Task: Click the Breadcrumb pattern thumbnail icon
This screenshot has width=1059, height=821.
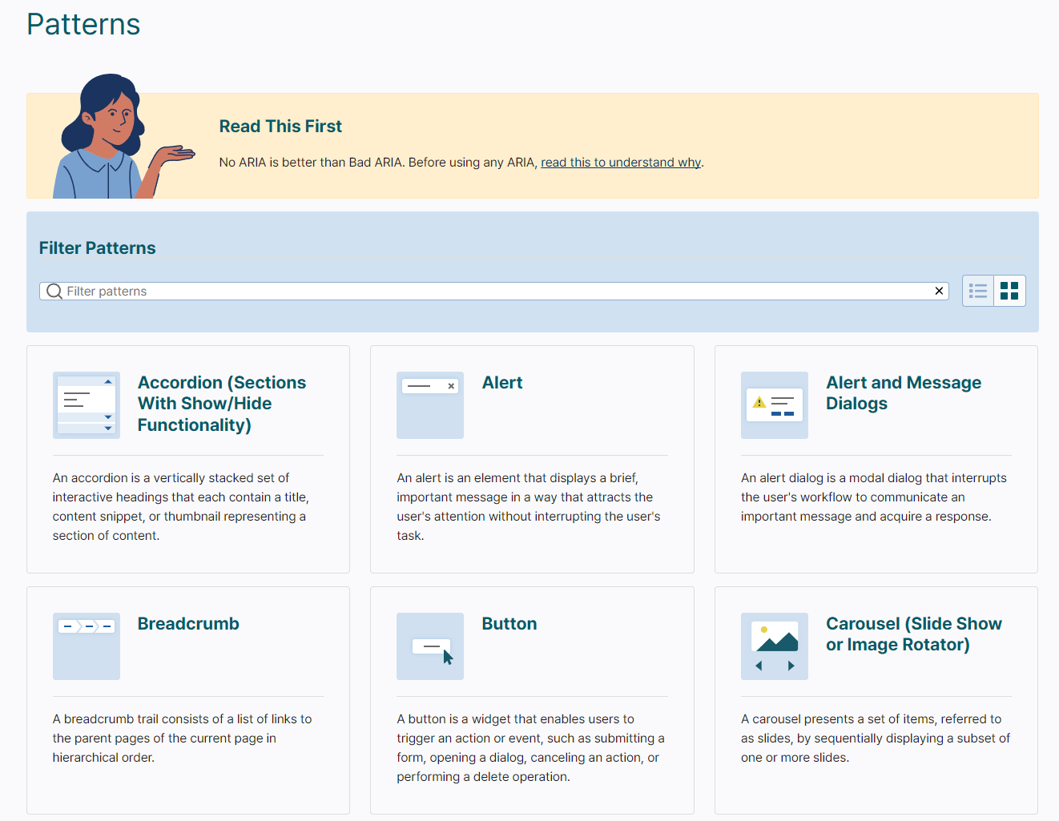Action: 86,646
